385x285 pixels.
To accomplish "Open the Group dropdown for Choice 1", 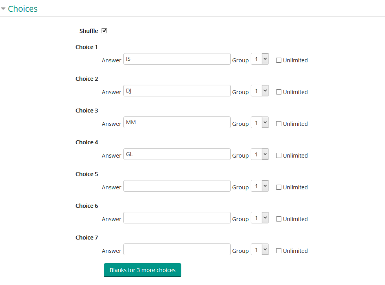I will (x=260, y=58).
